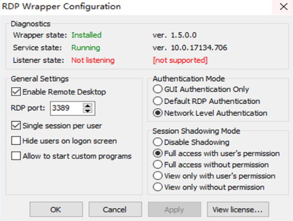The height and width of the screenshot is (221, 293).
Task: Select View only without permission
Action: click(158, 187)
